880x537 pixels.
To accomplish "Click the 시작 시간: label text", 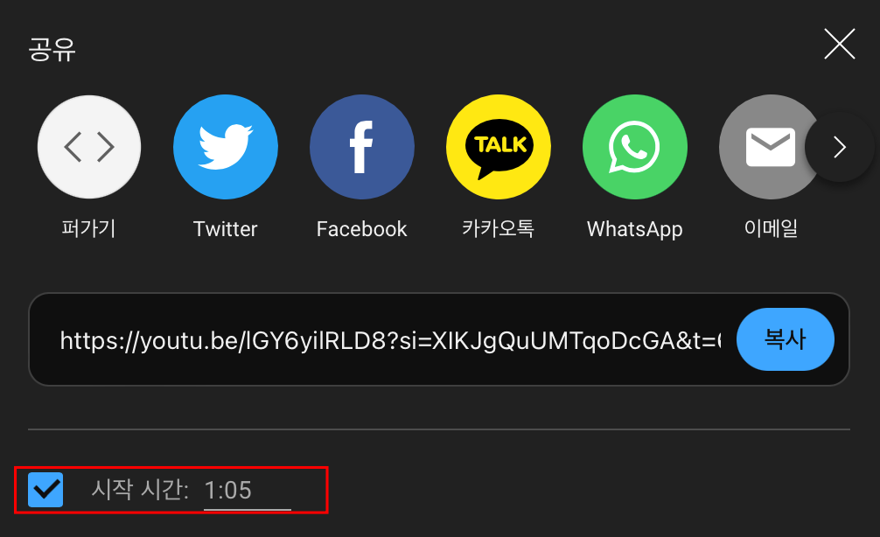I will click(x=140, y=490).
